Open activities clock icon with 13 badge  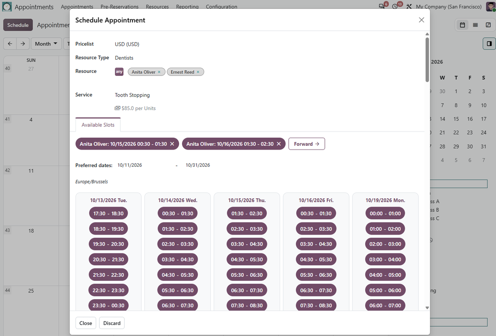pyautogui.click(x=395, y=6)
